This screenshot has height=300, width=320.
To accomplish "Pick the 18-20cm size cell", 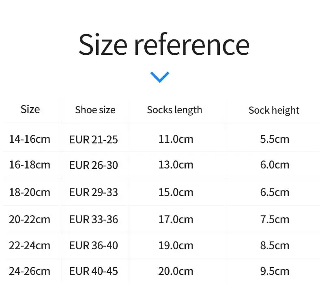I will 30,192.
